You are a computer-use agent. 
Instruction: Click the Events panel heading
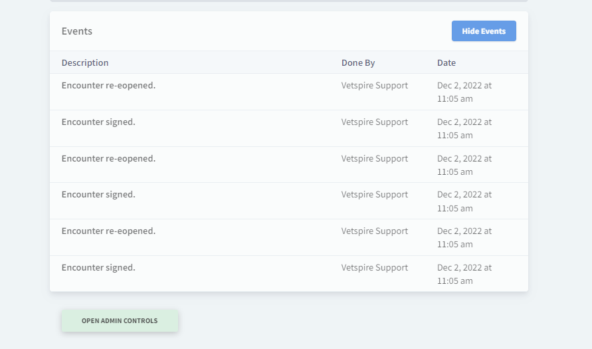(77, 31)
